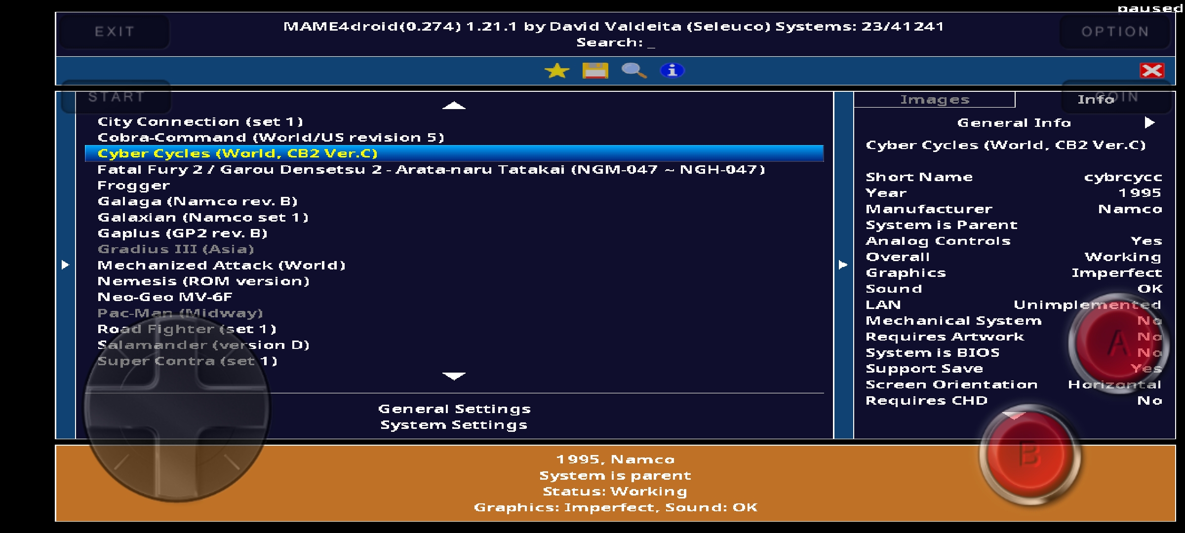The image size is (1185, 533).
Task: Switch to the Info tab
Action: [x=1095, y=100]
